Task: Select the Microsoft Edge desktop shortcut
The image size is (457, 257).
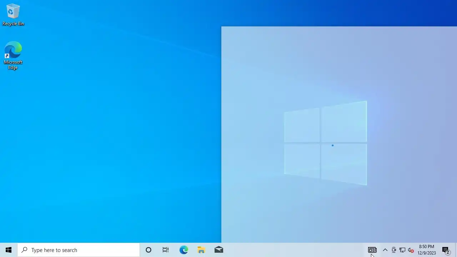Action: (13, 56)
